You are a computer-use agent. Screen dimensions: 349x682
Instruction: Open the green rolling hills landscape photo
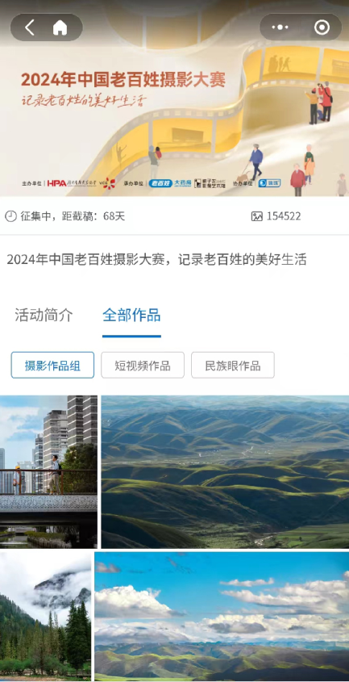pyautogui.click(x=225, y=472)
